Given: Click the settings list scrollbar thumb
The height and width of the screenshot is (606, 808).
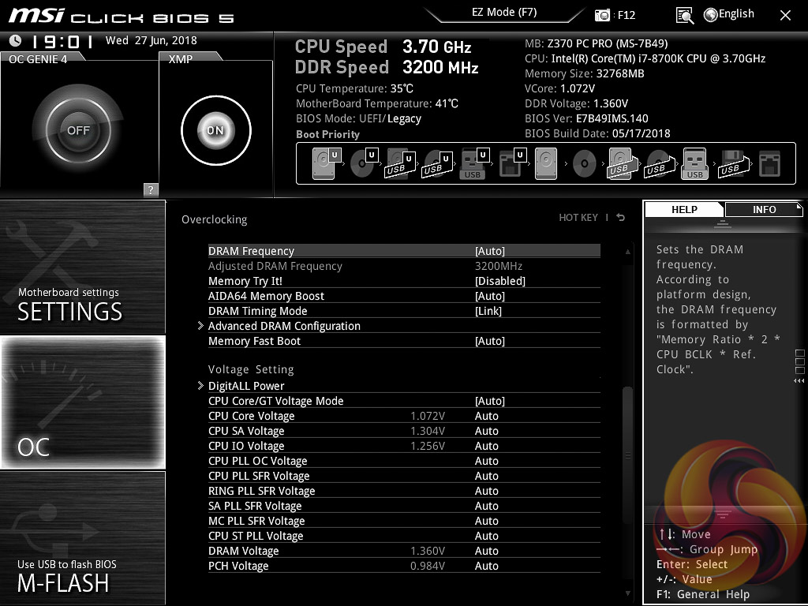Looking at the screenshot, I should (x=627, y=454).
